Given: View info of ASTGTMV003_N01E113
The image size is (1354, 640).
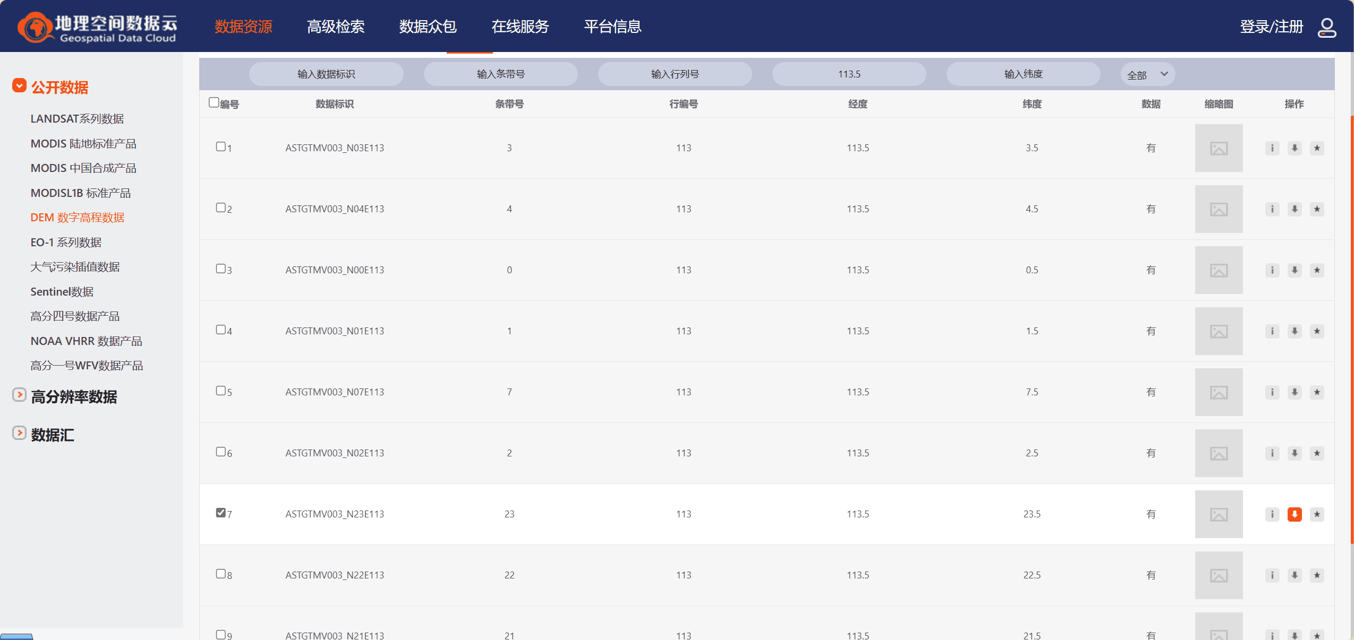Looking at the screenshot, I should pos(1272,331).
